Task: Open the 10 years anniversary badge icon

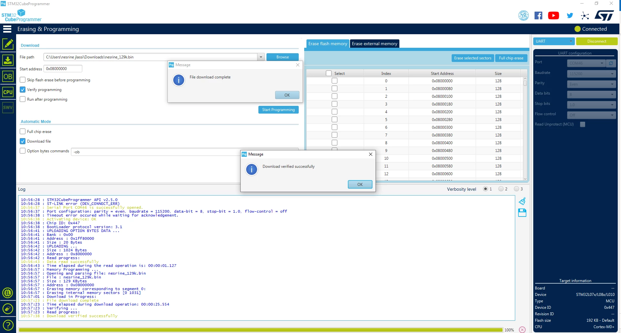Action: [x=523, y=15]
